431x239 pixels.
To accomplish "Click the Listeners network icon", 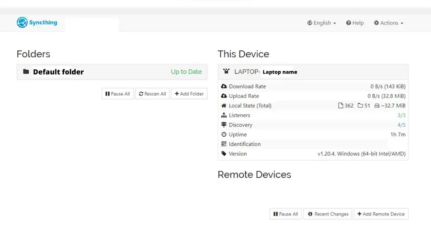I will pyautogui.click(x=224, y=115).
